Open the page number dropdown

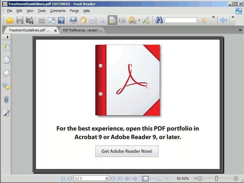click(x=107, y=178)
